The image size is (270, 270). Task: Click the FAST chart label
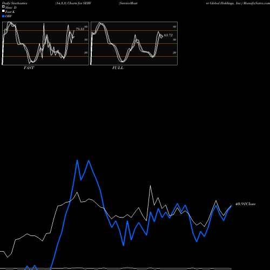[29, 68]
